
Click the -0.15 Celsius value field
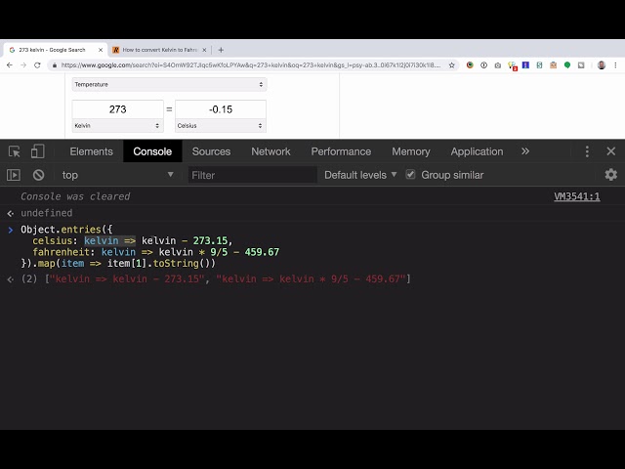221,109
